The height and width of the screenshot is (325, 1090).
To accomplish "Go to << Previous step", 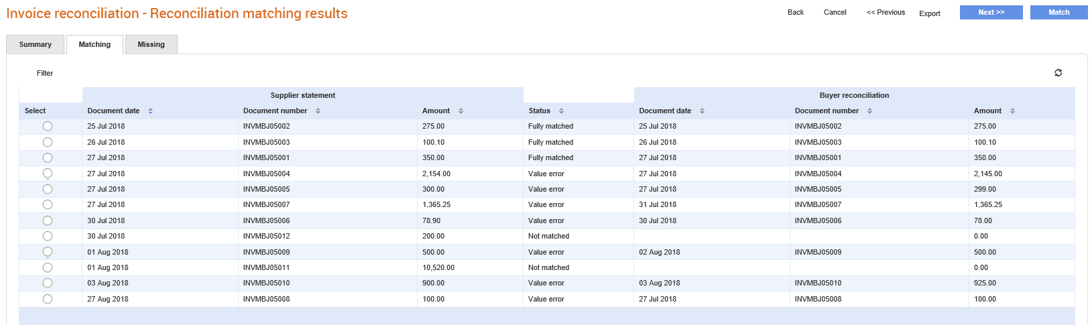I will [x=886, y=12].
